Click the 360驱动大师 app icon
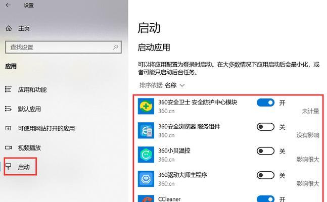 click(x=146, y=179)
